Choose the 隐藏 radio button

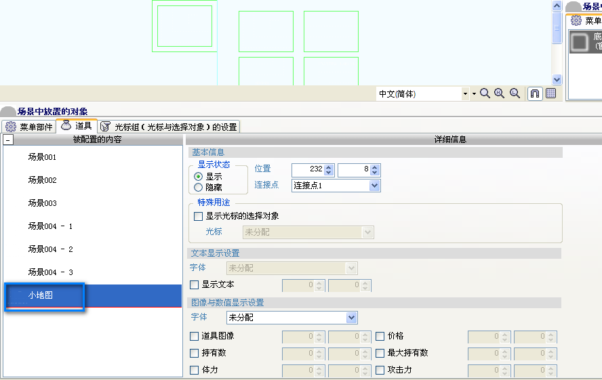(x=198, y=187)
